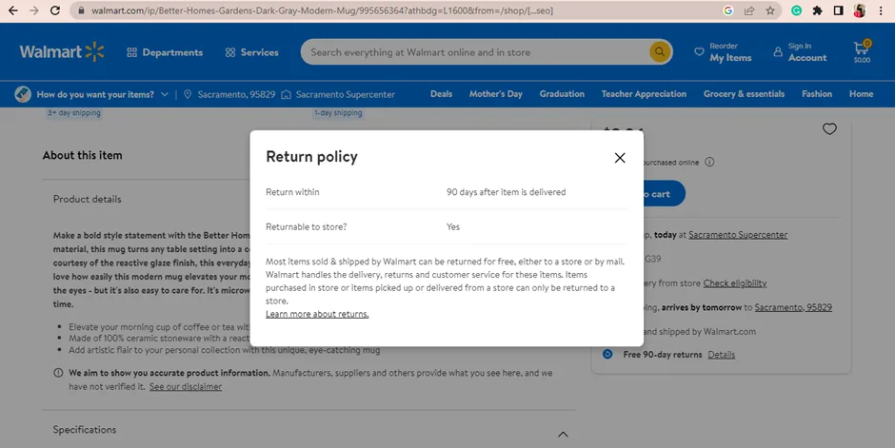Click the 1-day shipping tag
The width and height of the screenshot is (895, 448).
[x=338, y=113]
